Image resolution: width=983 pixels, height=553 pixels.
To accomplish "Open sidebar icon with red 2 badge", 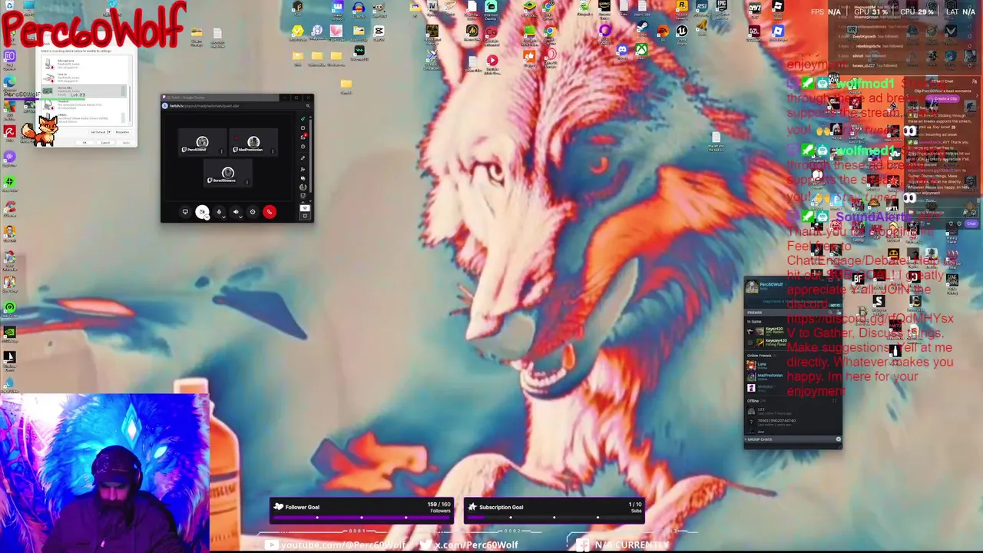I will [x=303, y=137].
